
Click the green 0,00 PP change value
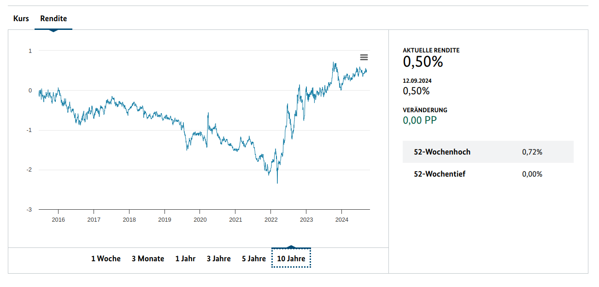point(420,121)
